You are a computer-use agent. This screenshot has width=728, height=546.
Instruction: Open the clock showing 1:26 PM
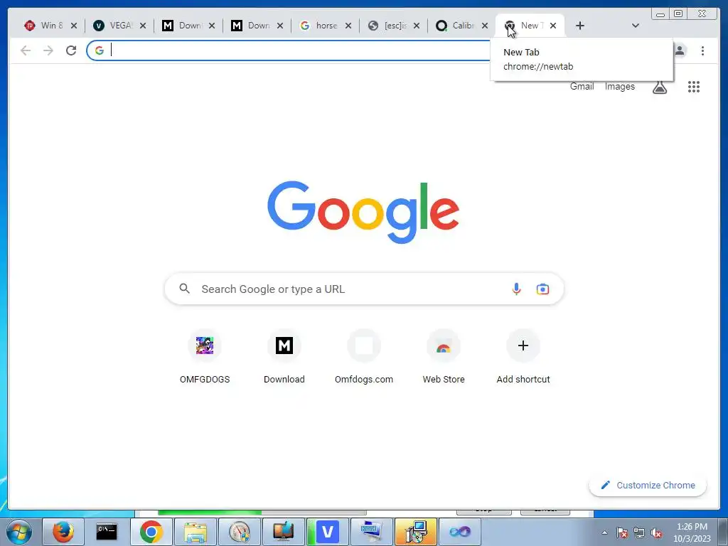(692, 532)
